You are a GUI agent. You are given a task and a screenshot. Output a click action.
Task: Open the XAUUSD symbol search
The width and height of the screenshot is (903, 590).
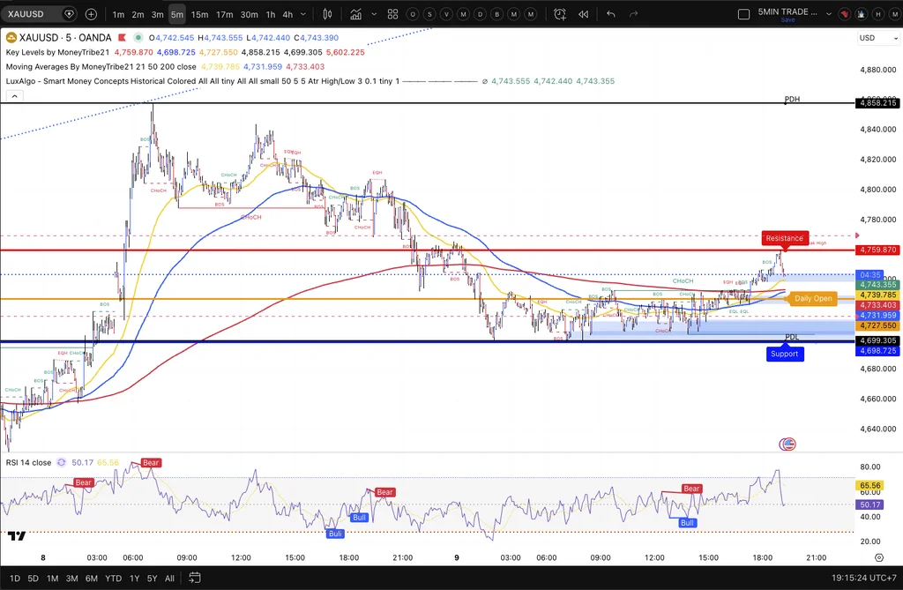[x=26, y=14]
